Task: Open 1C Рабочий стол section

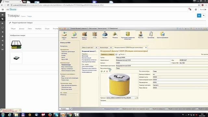Action: pyautogui.click(x=64, y=35)
